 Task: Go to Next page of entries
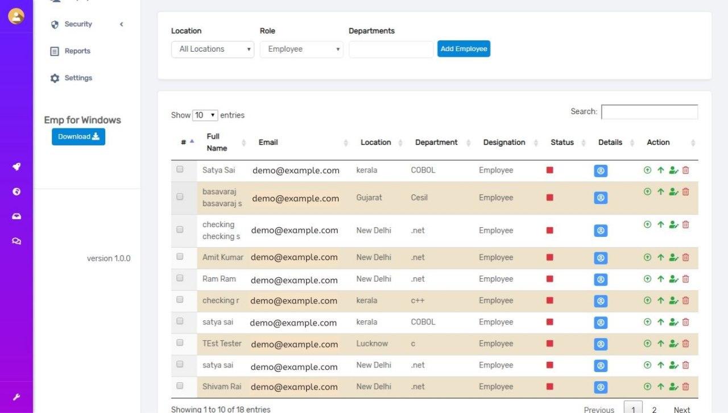tap(682, 410)
